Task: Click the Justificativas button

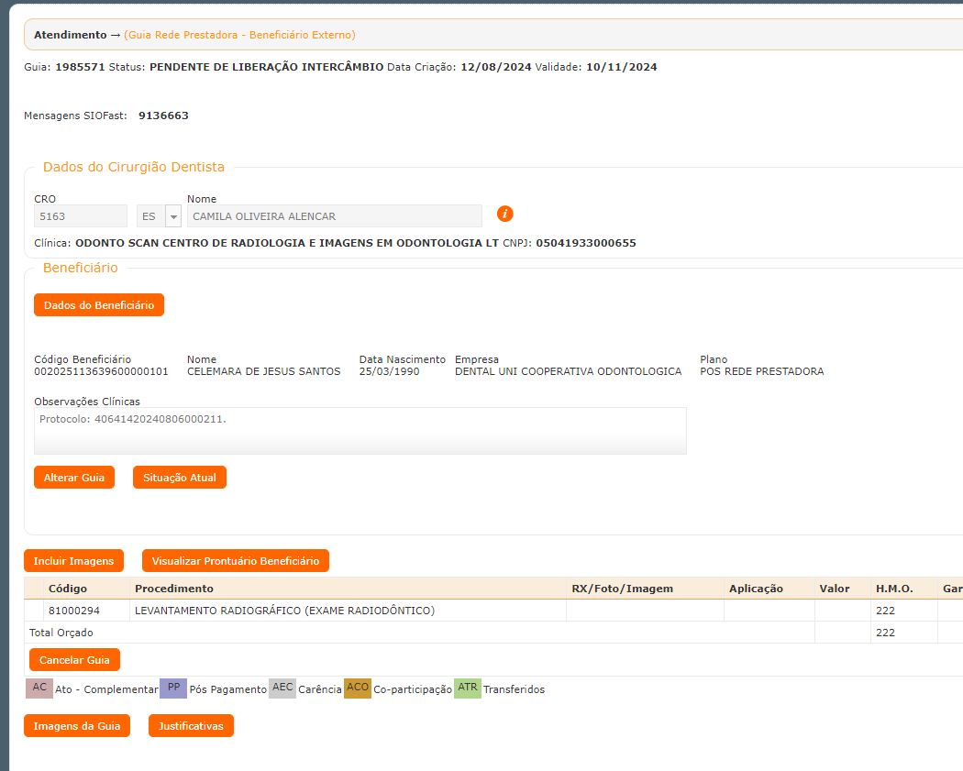Action: tap(191, 726)
